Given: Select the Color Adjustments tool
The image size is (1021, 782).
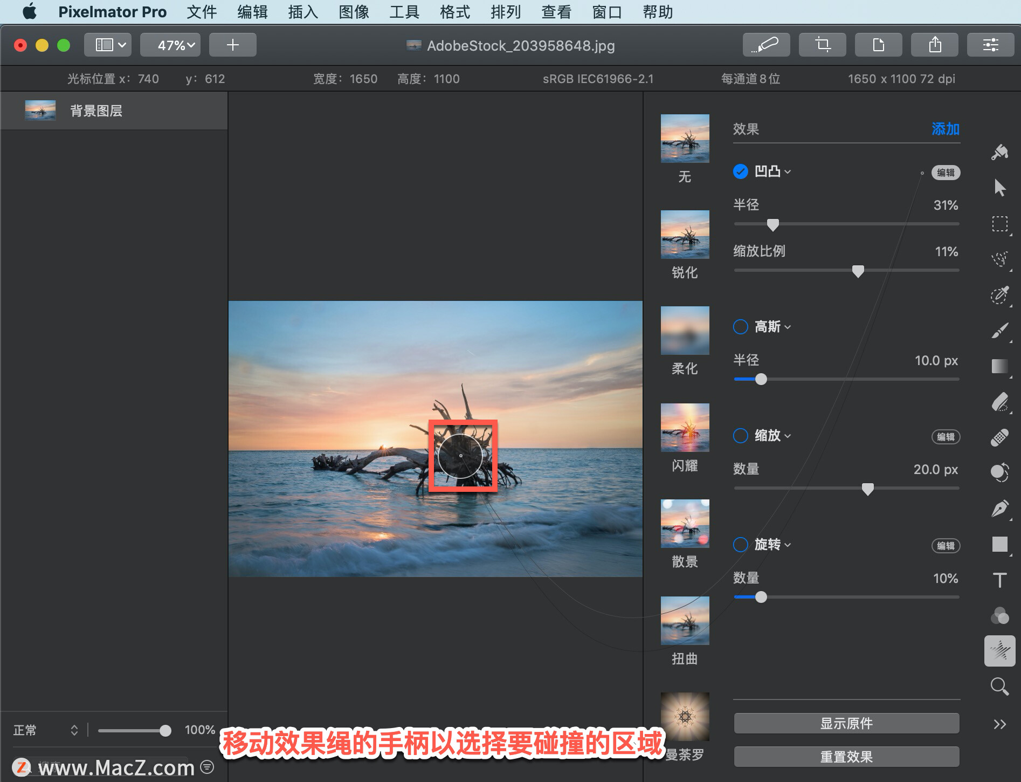Looking at the screenshot, I should click(x=1000, y=615).
